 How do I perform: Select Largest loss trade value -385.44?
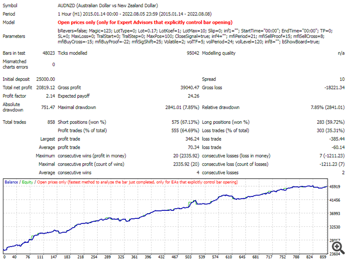tap(337, 139)
